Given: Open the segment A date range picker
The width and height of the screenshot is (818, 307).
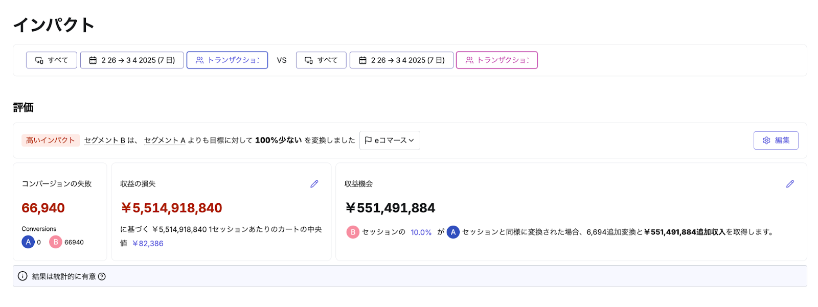Looking at the screenshot, I should (132, 60).
